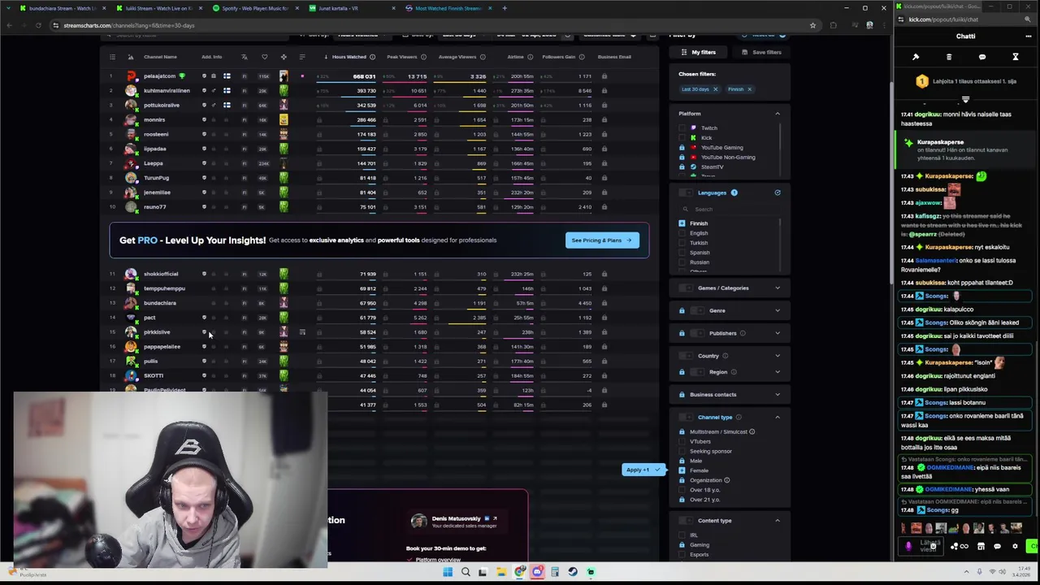Click the business email lock icon for pelaajatcom

pyautogui.click(x=604, y=76)
